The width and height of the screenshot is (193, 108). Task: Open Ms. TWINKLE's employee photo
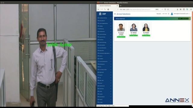(x=134, y=27)
